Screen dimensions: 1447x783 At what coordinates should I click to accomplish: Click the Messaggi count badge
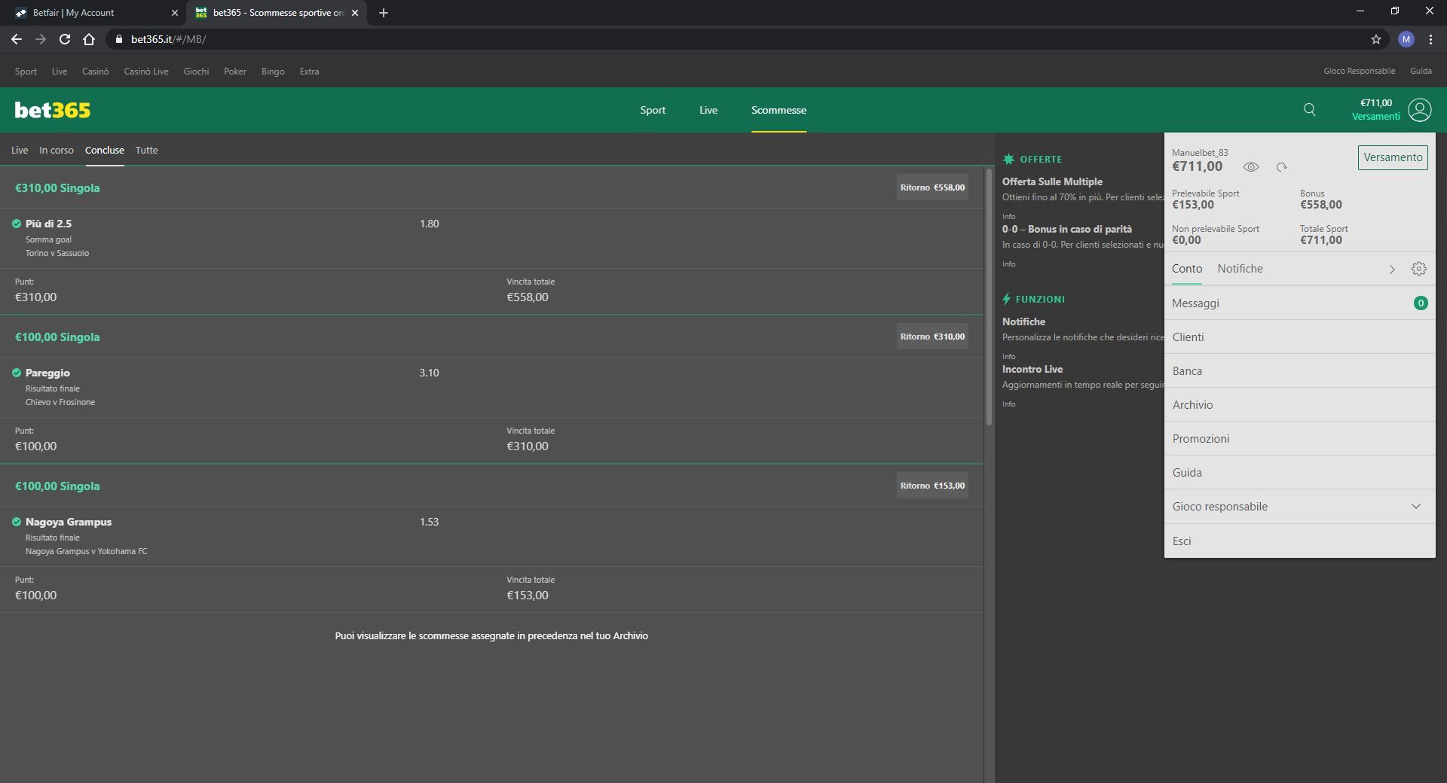coord(1421,303)
